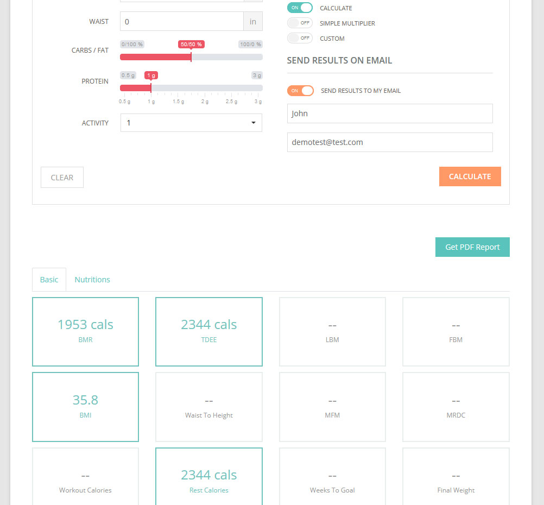The height and width of the screenshot is (505, 544).
Task: Select the Waist To Height card
Action: click(209, 407)
